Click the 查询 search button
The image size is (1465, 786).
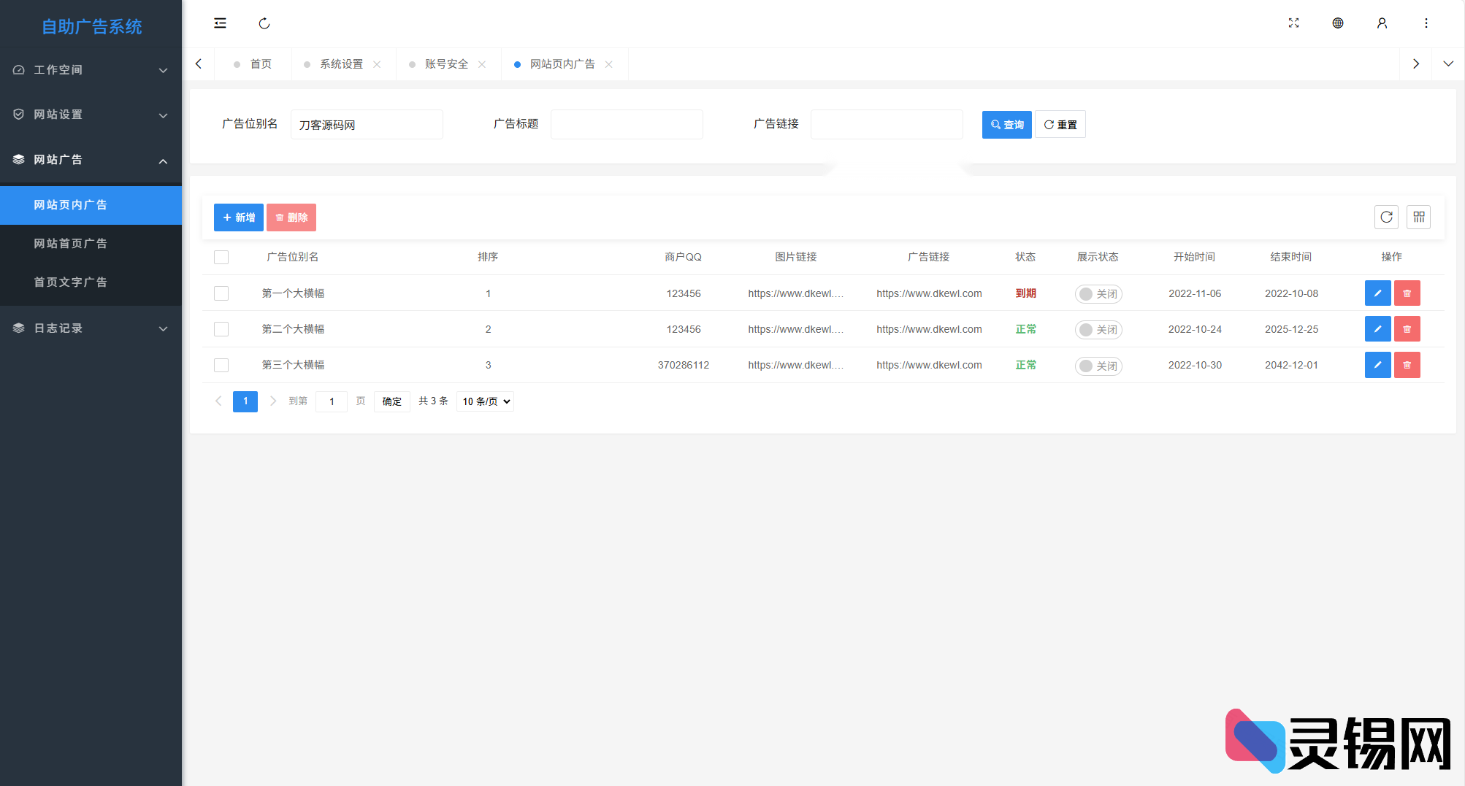point(1006,125)
